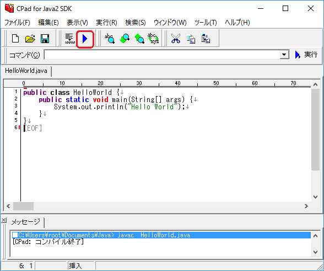
Task: Click the editor's horizontal scrollbar thumb
Action: 23,206
